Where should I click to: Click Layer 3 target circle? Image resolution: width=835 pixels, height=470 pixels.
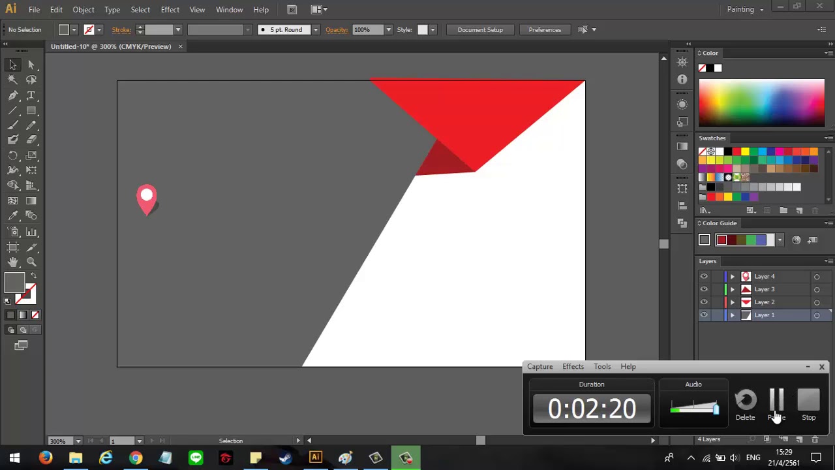[x=817, y=289]
